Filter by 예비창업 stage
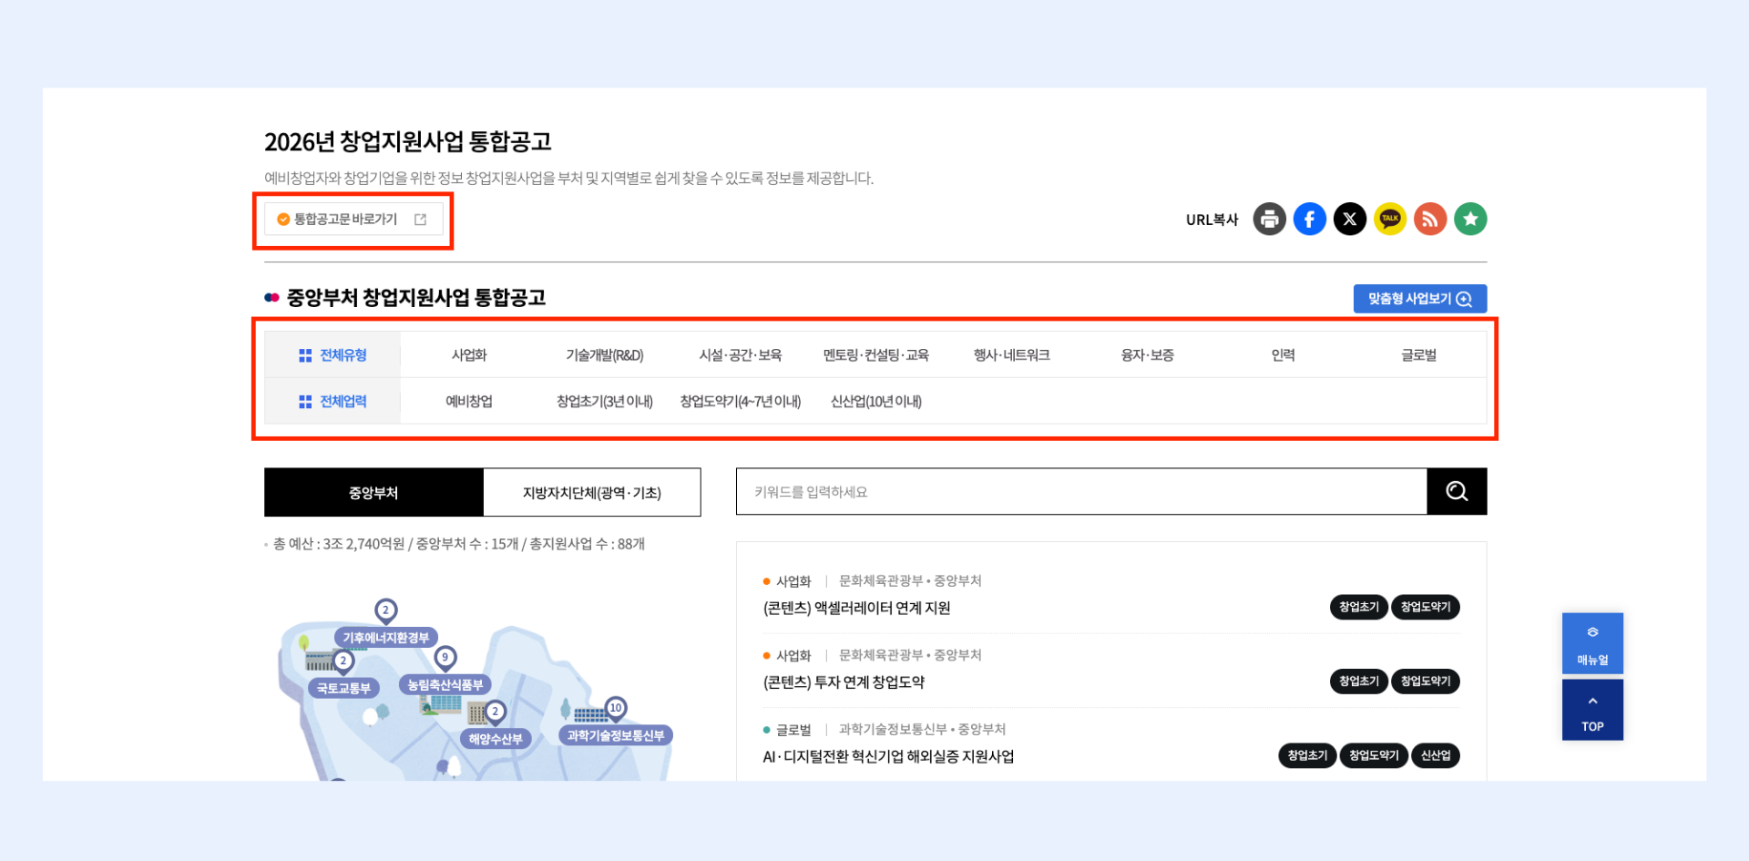Image resolution: width=1749 pixels, height=861 pixels. click(x=469, y=402)
